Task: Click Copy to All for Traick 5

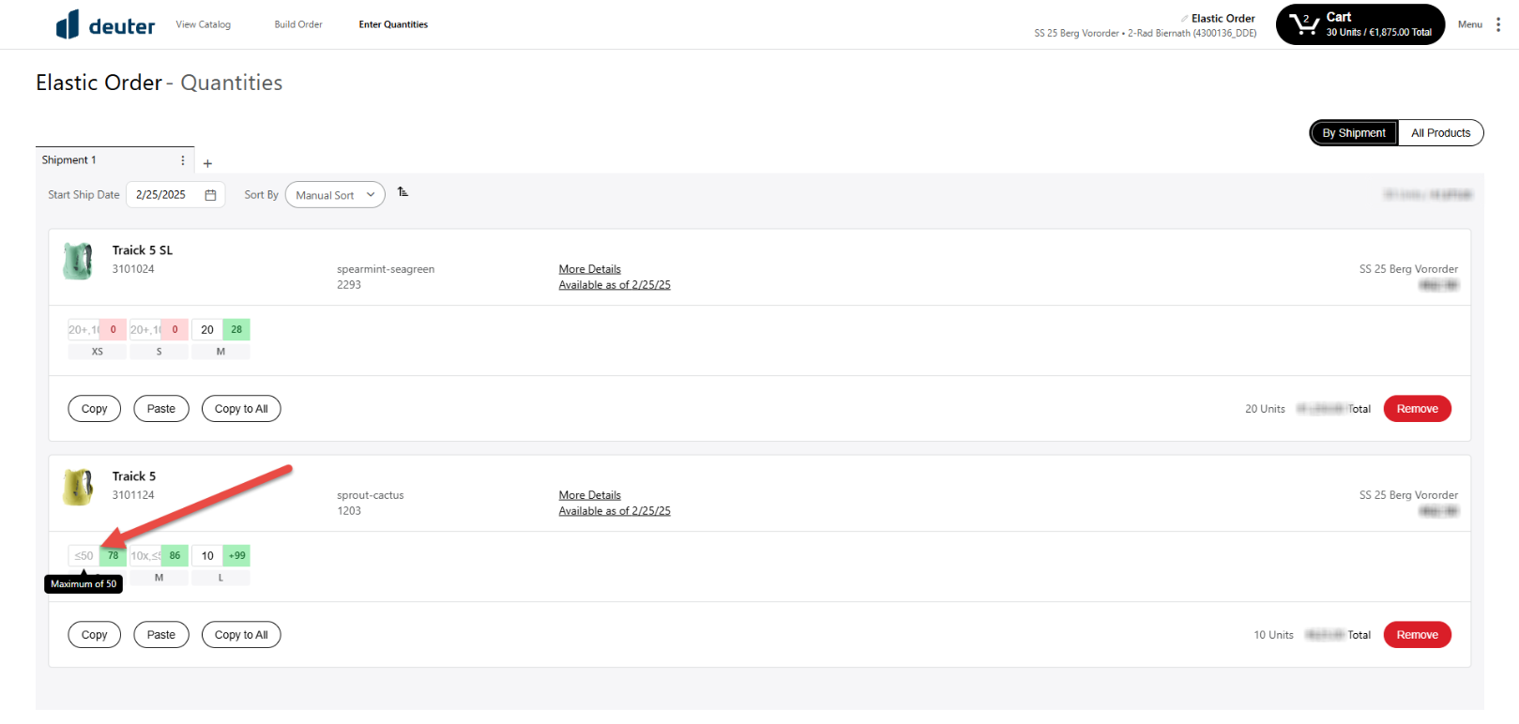Action: point(241,635)
